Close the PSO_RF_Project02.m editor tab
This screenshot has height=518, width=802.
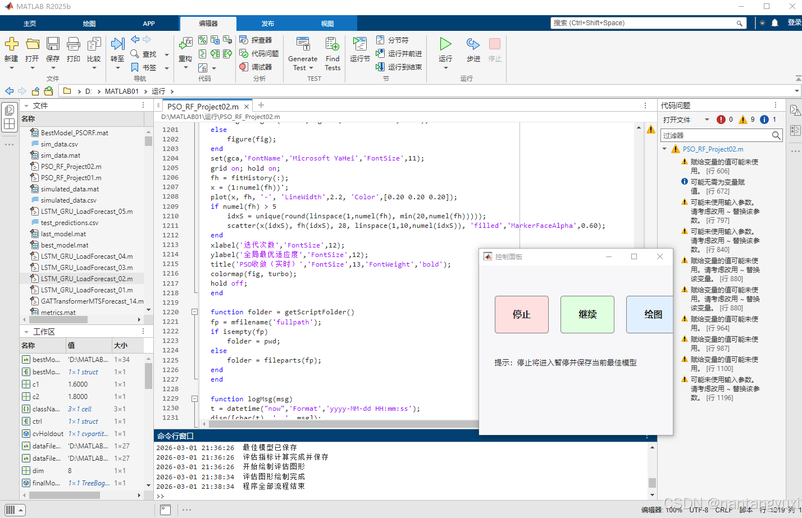(x=247, y=107)
